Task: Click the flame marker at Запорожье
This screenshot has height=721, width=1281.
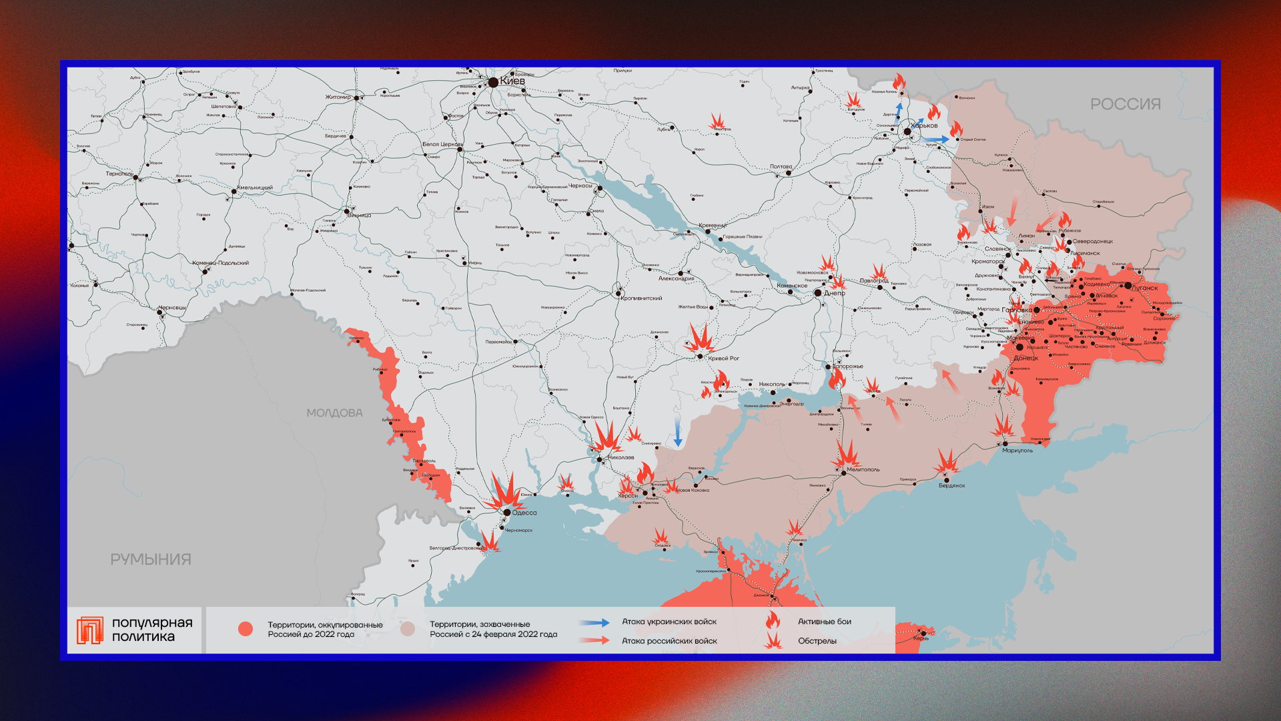Action: pyautogui.click(x=837, y=379)
